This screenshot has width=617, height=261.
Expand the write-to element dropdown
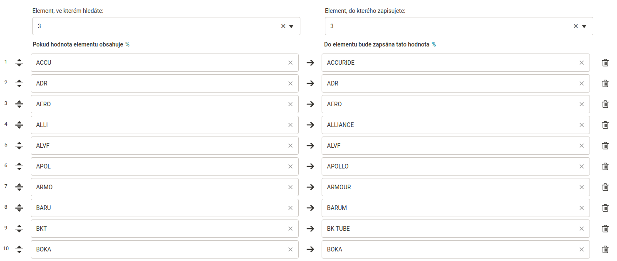584,26
